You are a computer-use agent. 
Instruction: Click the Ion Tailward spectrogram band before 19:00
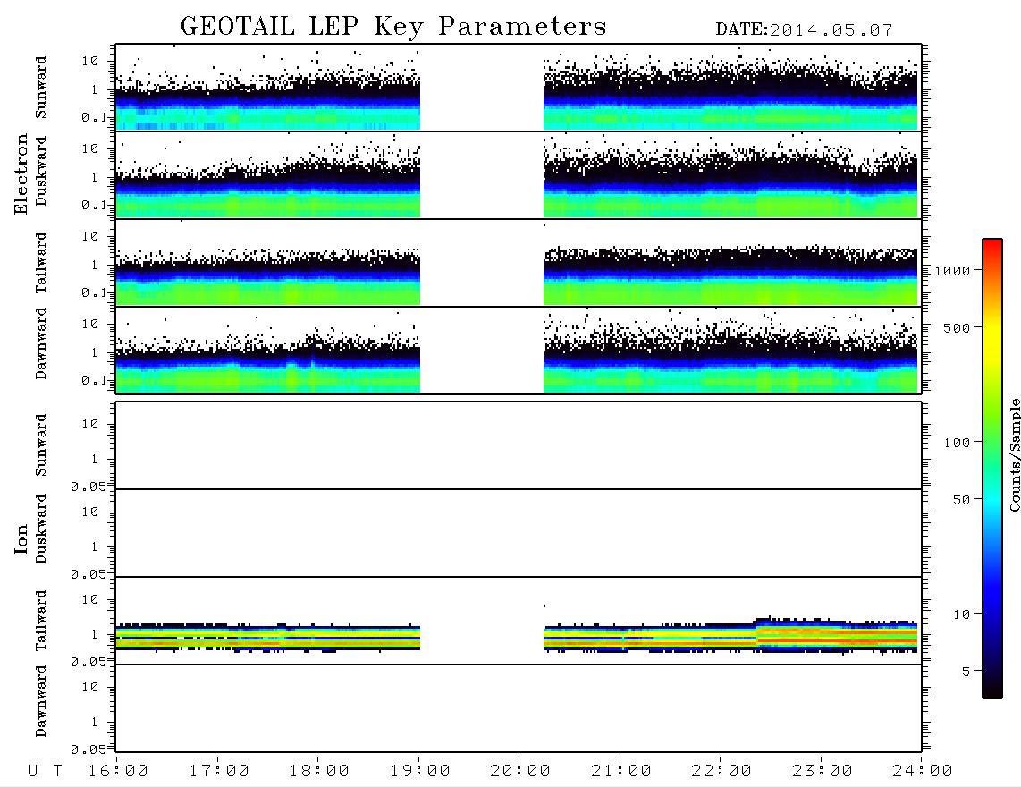point(267,637)
